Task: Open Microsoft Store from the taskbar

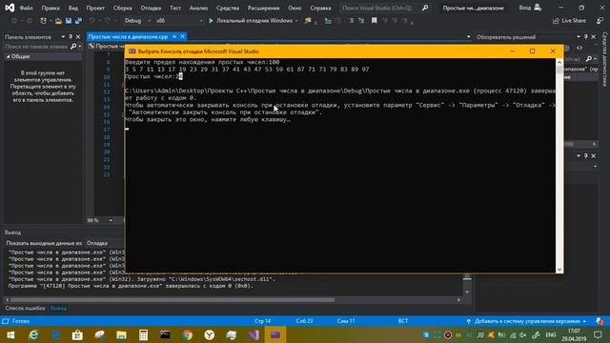Action: pos(77,334)
